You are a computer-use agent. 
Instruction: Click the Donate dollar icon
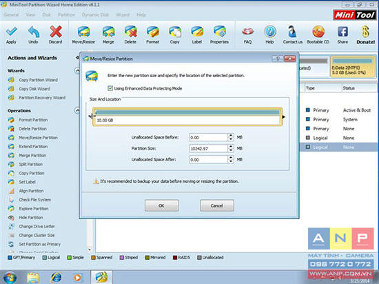pyautogui.click(x=365, y=32)
